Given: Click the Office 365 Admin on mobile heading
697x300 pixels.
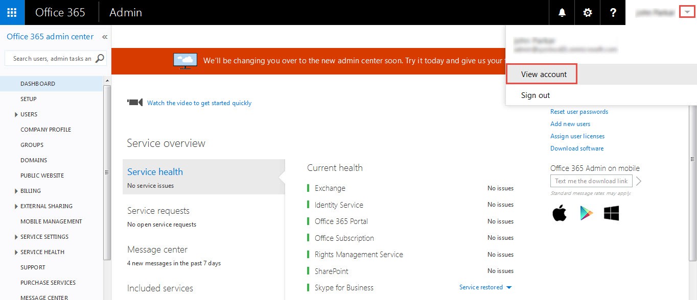Looking at the screenshot, I should [595, 168].
